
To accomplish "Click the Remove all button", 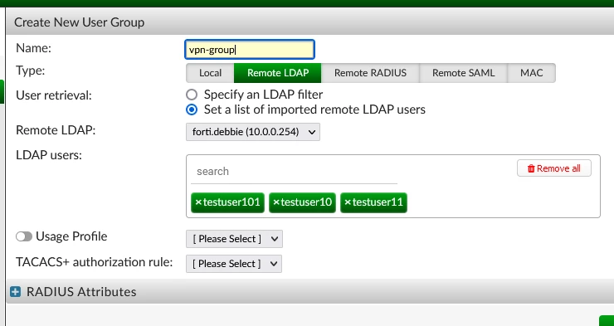I will coord(554,168).
